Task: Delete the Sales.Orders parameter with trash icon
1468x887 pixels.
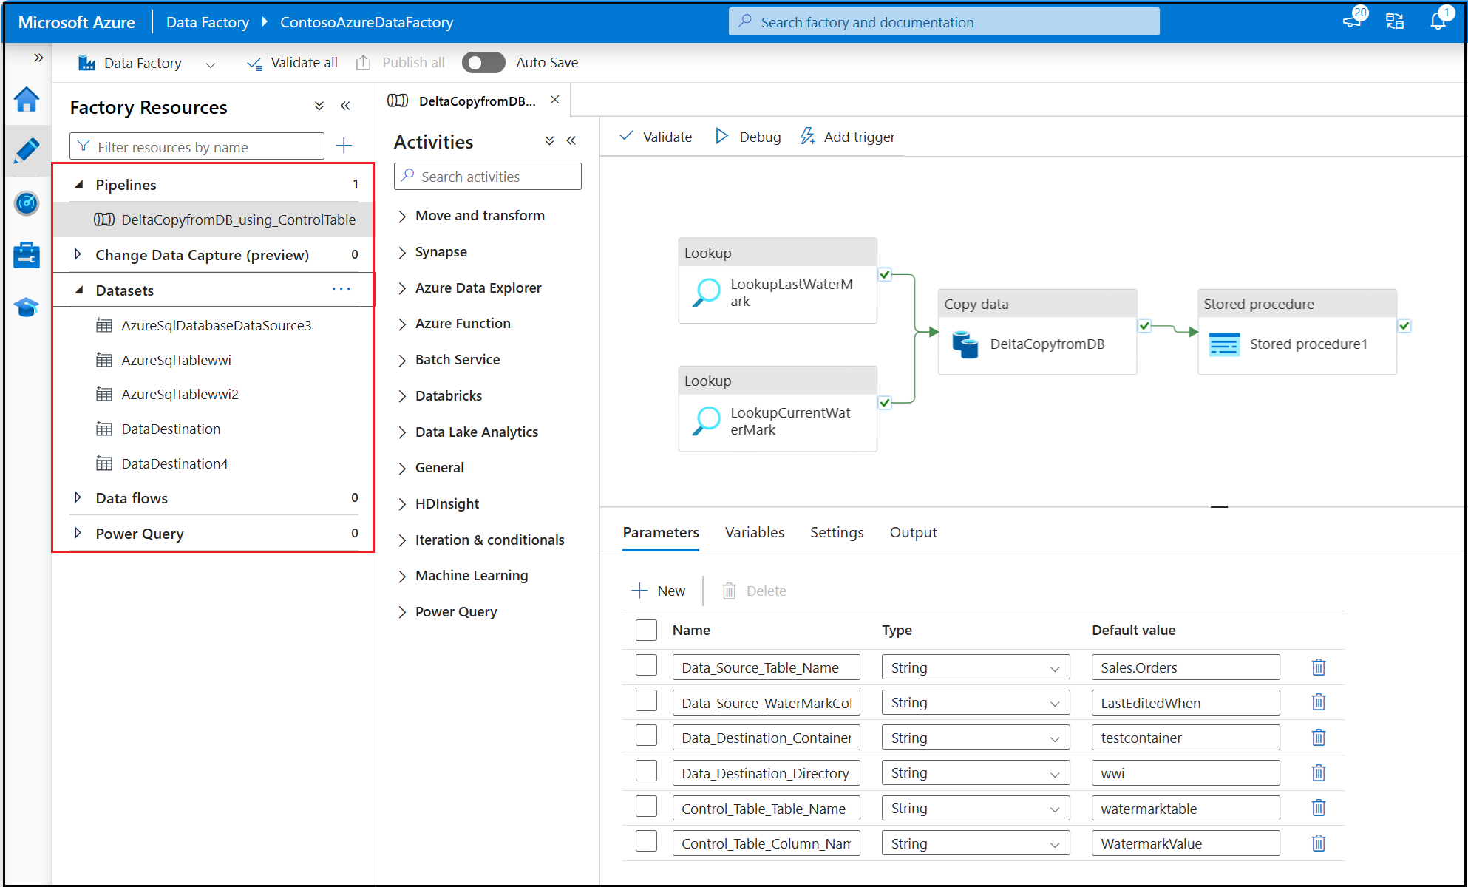Action: click(x=1318, y=667)
